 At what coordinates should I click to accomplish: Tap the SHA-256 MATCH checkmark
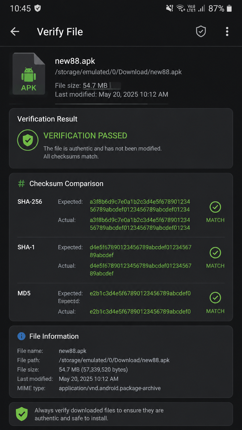(215, 207)
